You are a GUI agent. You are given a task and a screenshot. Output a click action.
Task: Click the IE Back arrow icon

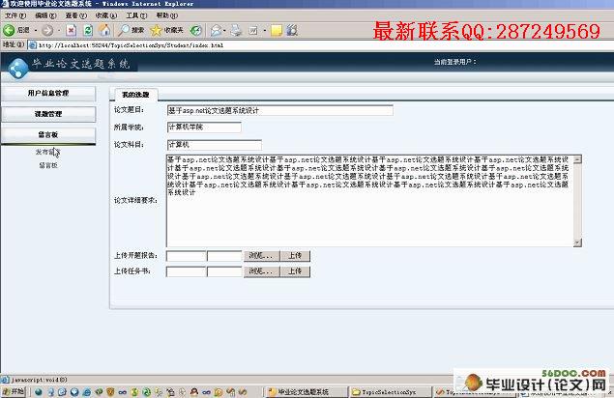tap(9, 30)
